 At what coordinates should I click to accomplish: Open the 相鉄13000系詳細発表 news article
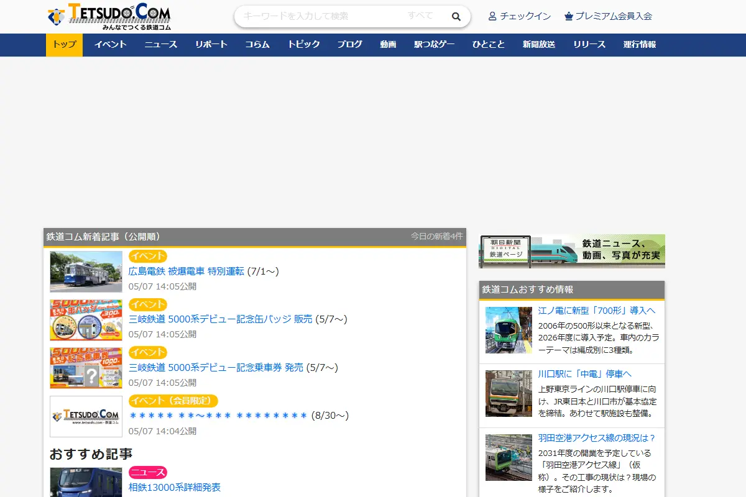pos(175,487)
